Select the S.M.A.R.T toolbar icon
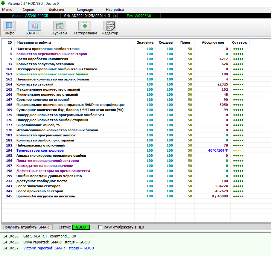This screenshot has height=256, width=271. (x=34, y=28)
